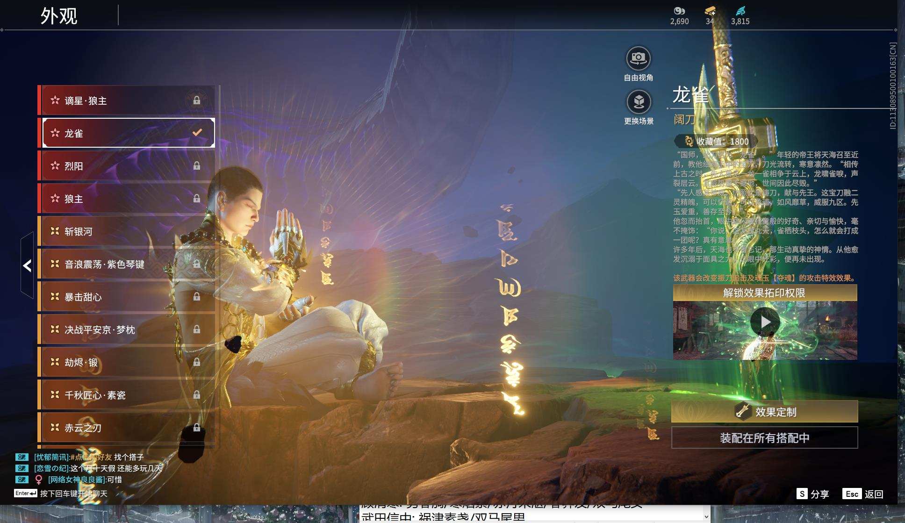Click the chat prompt 按下回车键开始聊天
The height and width of the screenshot is (523, 905).
point(74,494)
